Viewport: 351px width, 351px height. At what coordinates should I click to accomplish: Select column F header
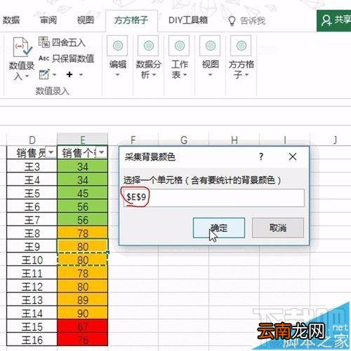click(133, 140)
